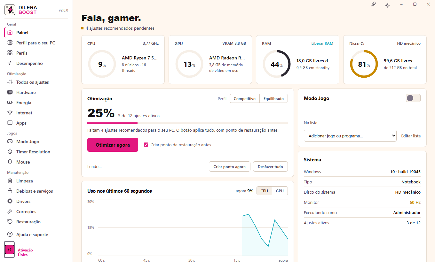Enable the Modo Jogo switch

coord(413,98)
